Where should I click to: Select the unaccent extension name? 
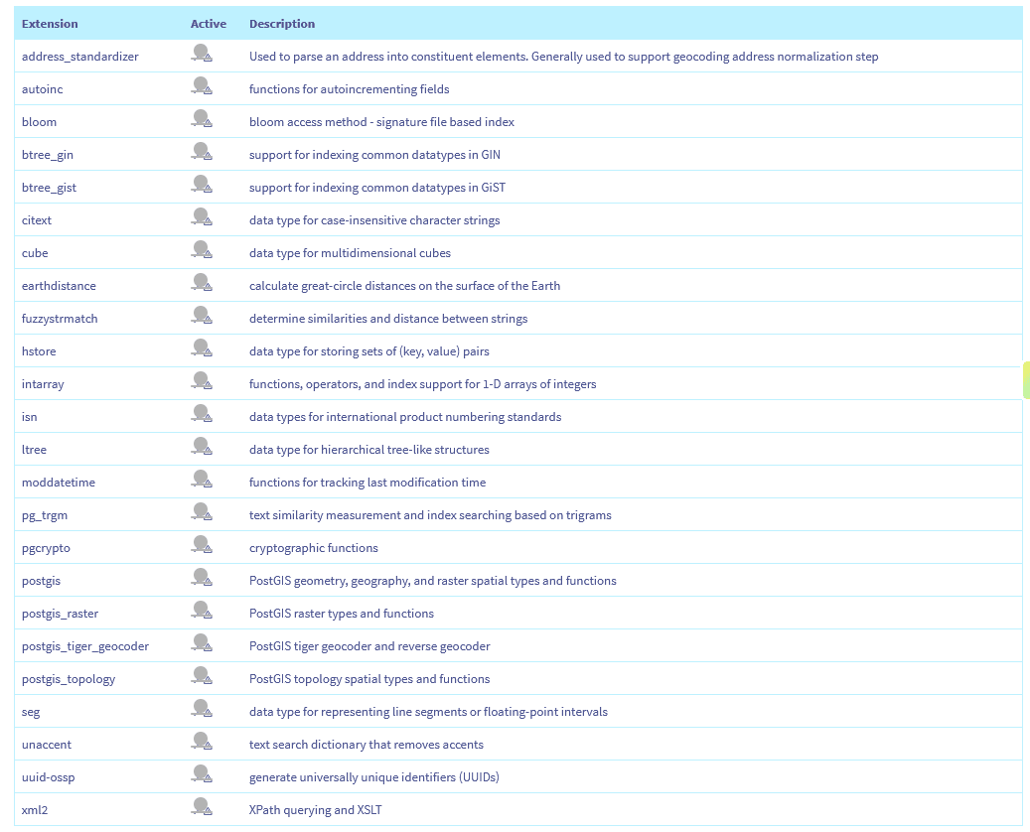coord(47,744)
